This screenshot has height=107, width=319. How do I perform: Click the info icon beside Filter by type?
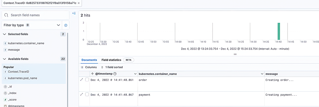(66, 25)
